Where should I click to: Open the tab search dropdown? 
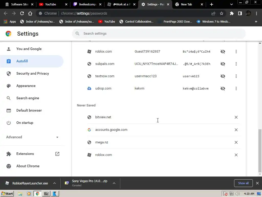coord(231,4)
